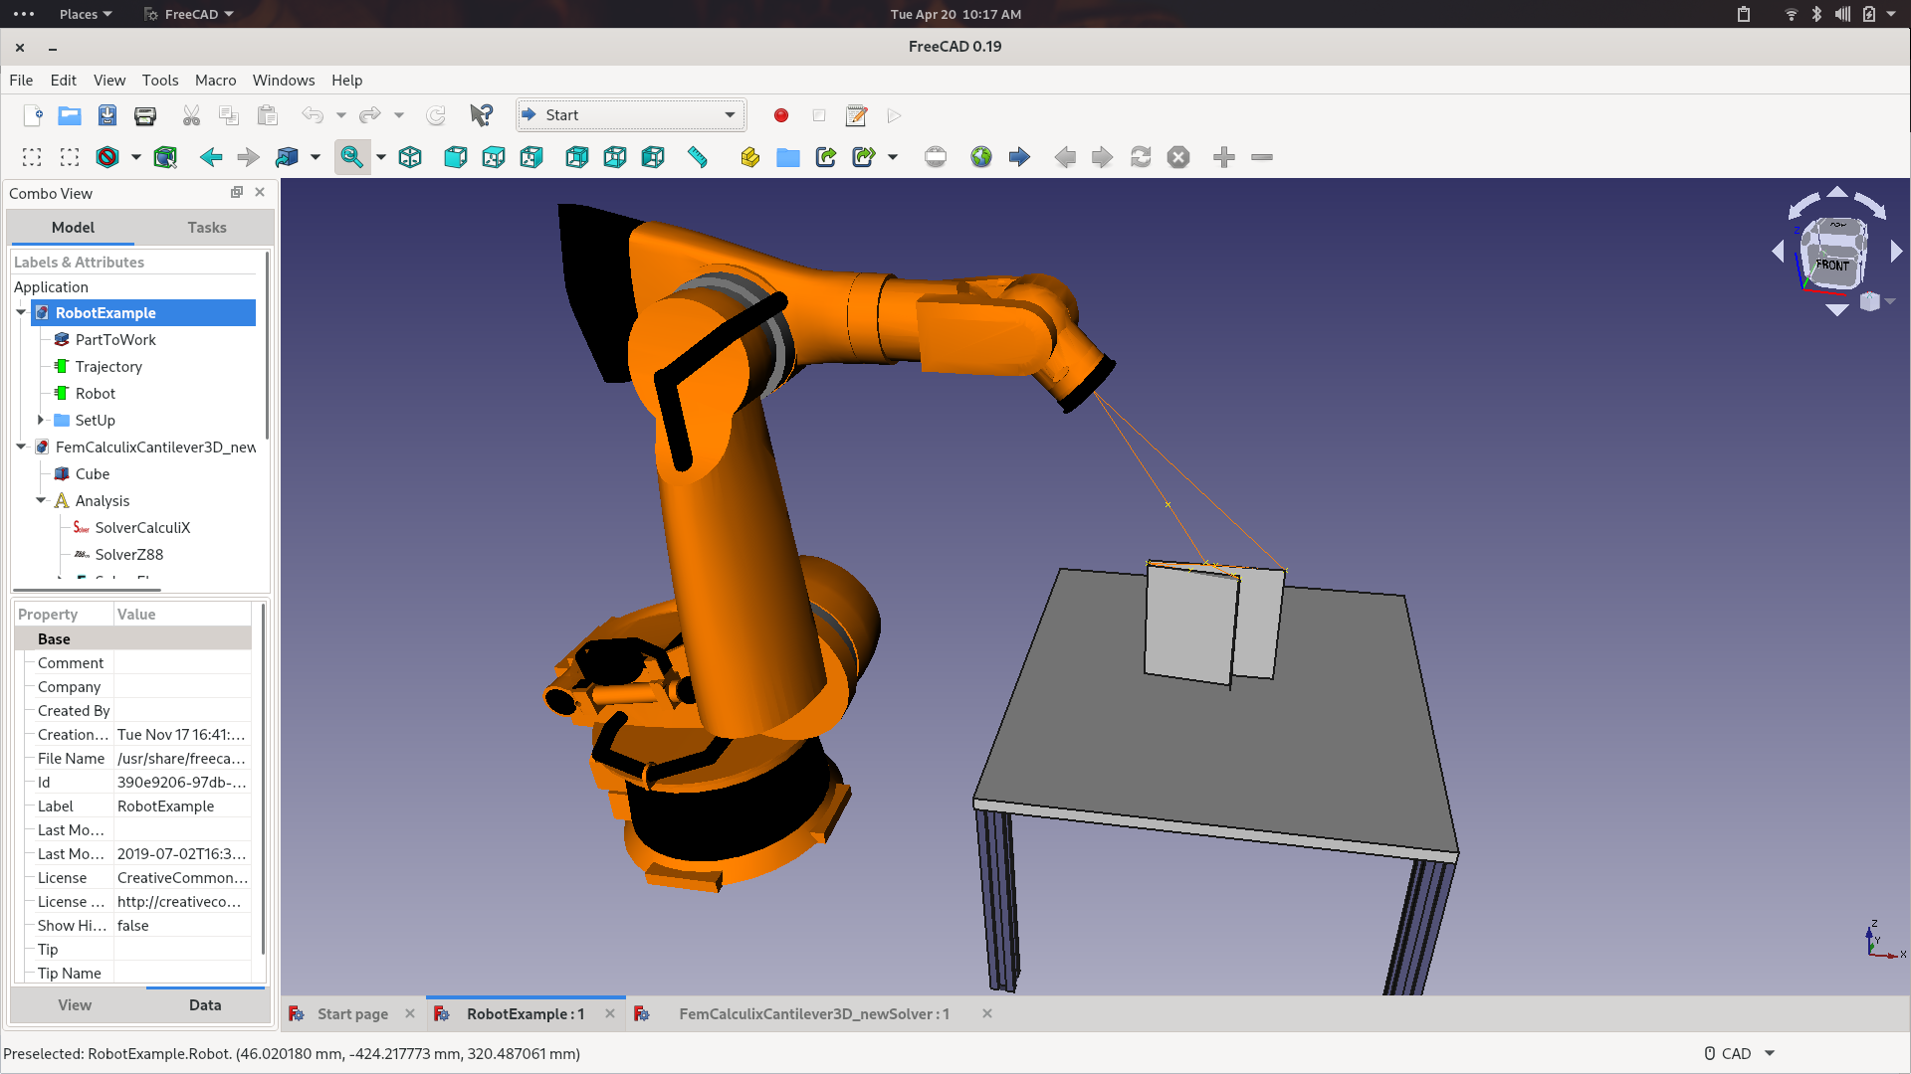Click FRONT face of navigation cube
Image resolution: width=1911 pixels, height=1074 pixels.
(1831, 265)
